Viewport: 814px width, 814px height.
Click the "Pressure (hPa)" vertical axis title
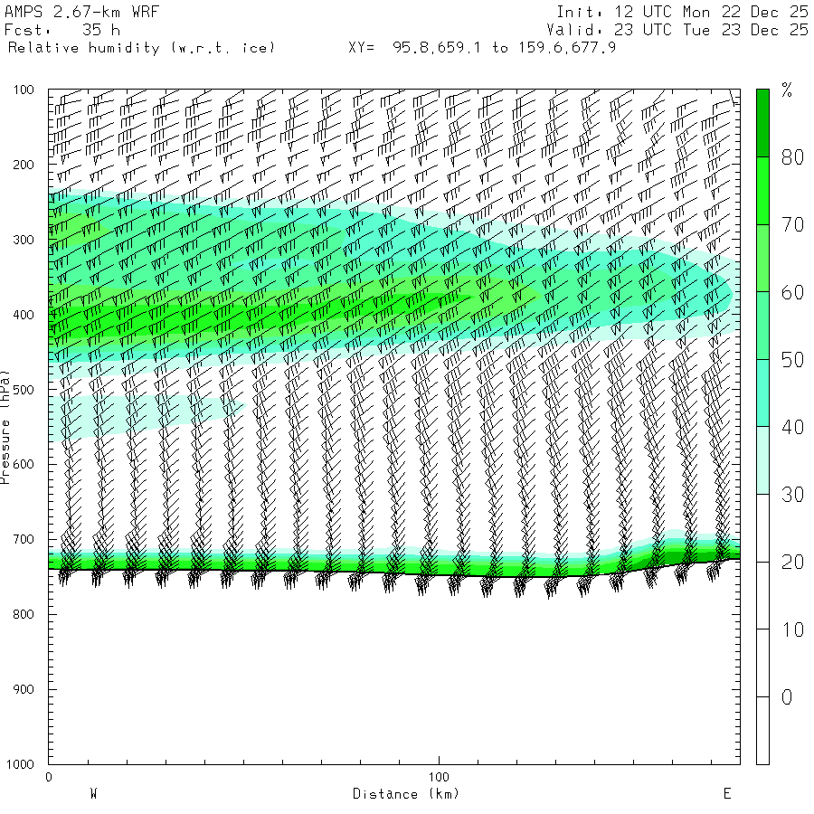5,427
